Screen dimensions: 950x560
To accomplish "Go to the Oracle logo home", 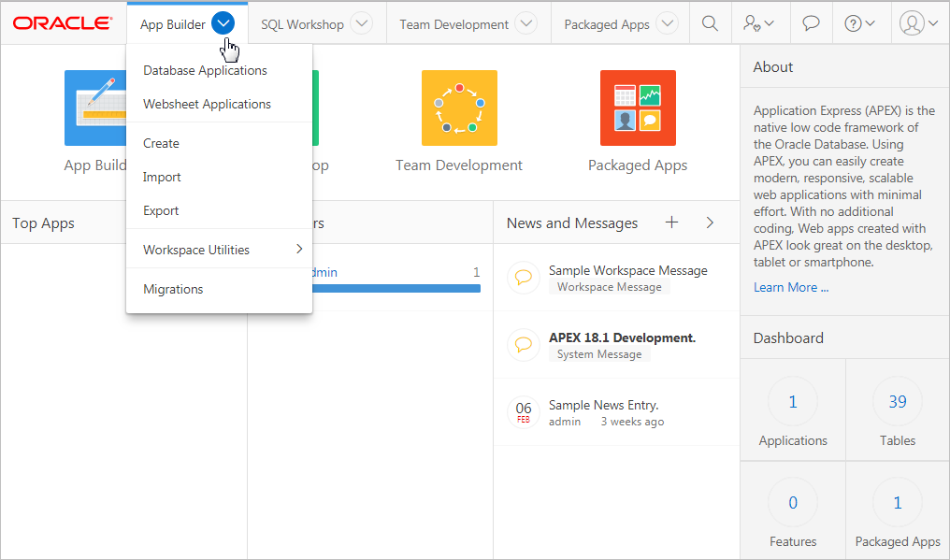I will [64, 24].
